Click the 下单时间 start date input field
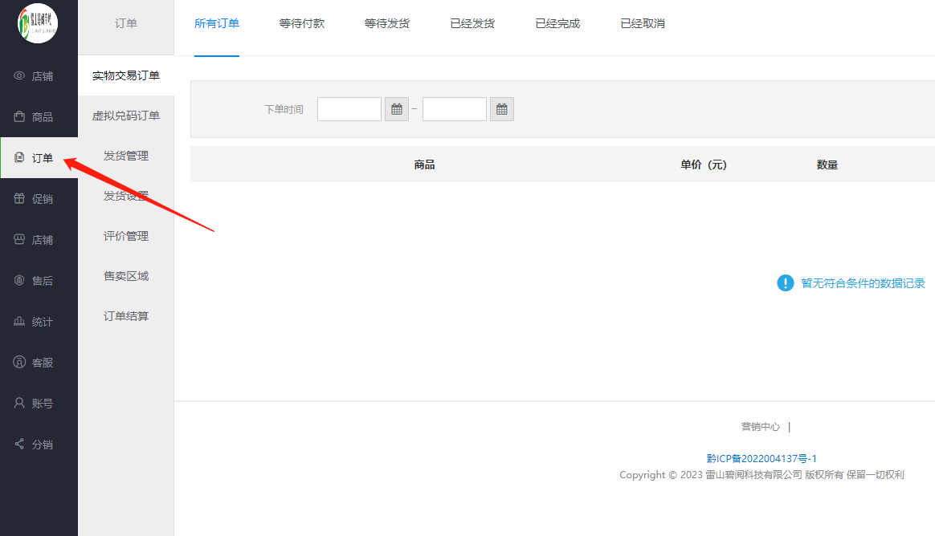This screenshot has height=536, width=935. [x=349, y=109]
